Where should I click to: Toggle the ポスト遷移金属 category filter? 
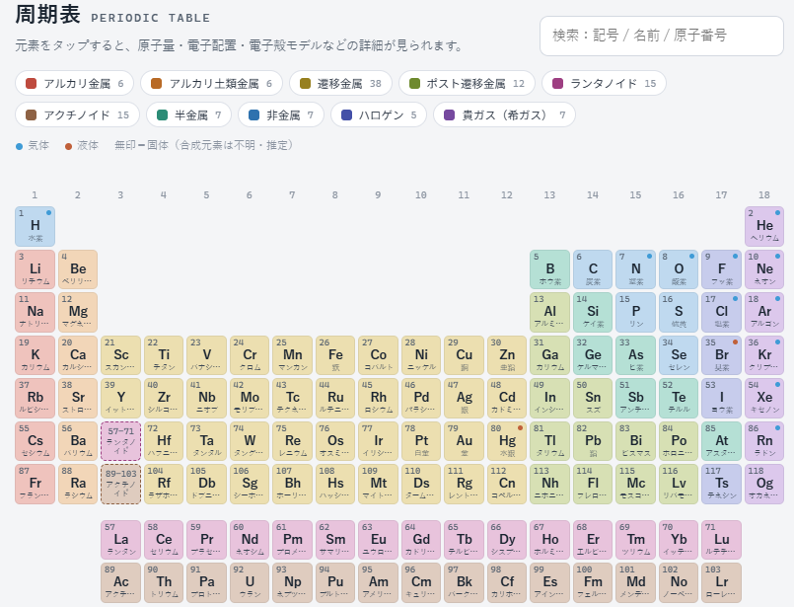point(467,83)
